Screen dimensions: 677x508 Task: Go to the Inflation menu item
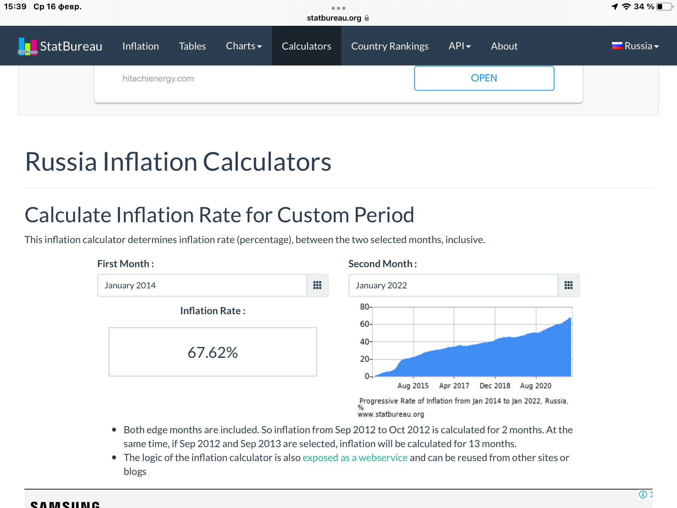point(140,46)
